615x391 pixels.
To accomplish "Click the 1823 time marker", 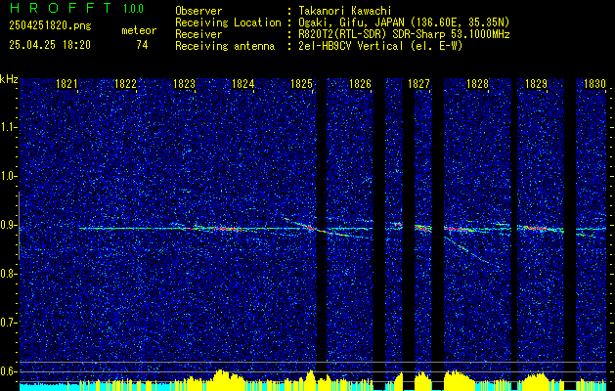I will point(185,84).
